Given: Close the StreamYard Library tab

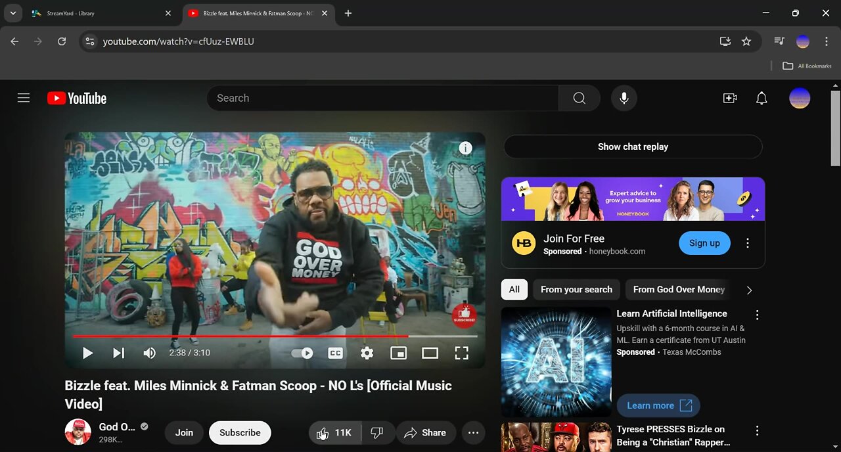Looking at the screenshot, I should tap(168, 13).
